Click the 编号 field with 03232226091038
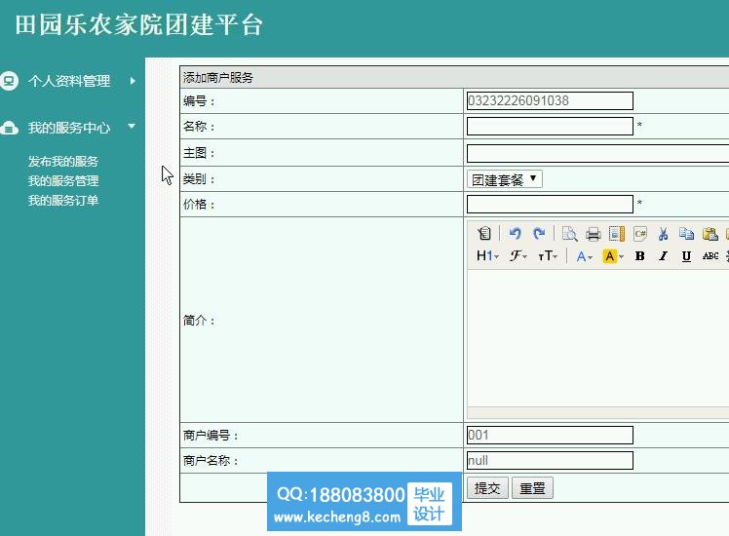The image size is (729, 536). pos(550,101)
